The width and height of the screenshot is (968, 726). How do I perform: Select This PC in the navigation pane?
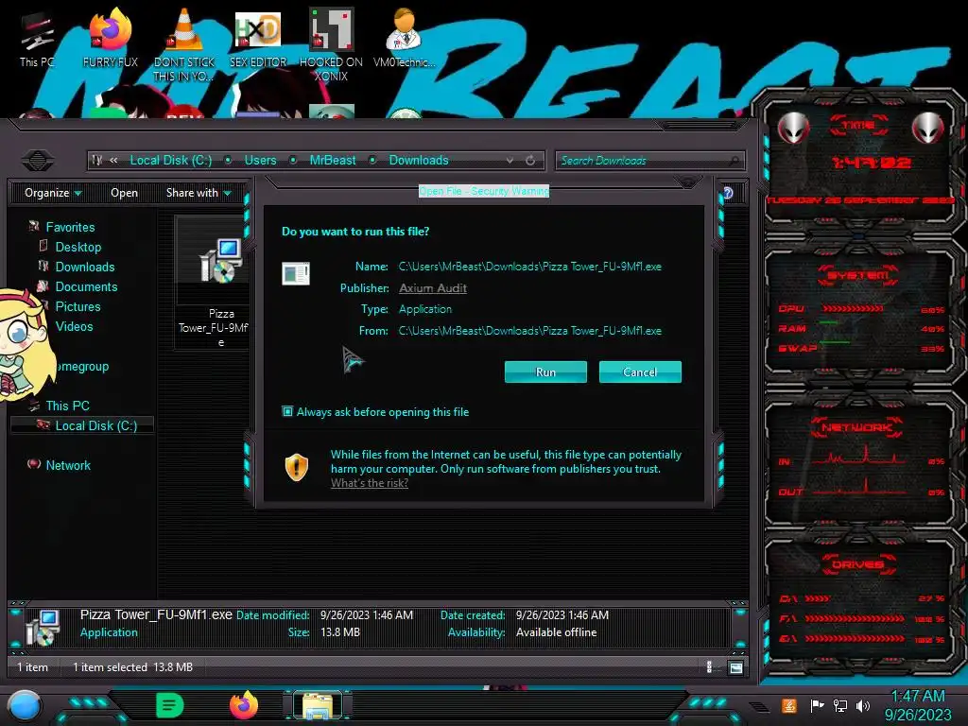[x=68, y=406]
